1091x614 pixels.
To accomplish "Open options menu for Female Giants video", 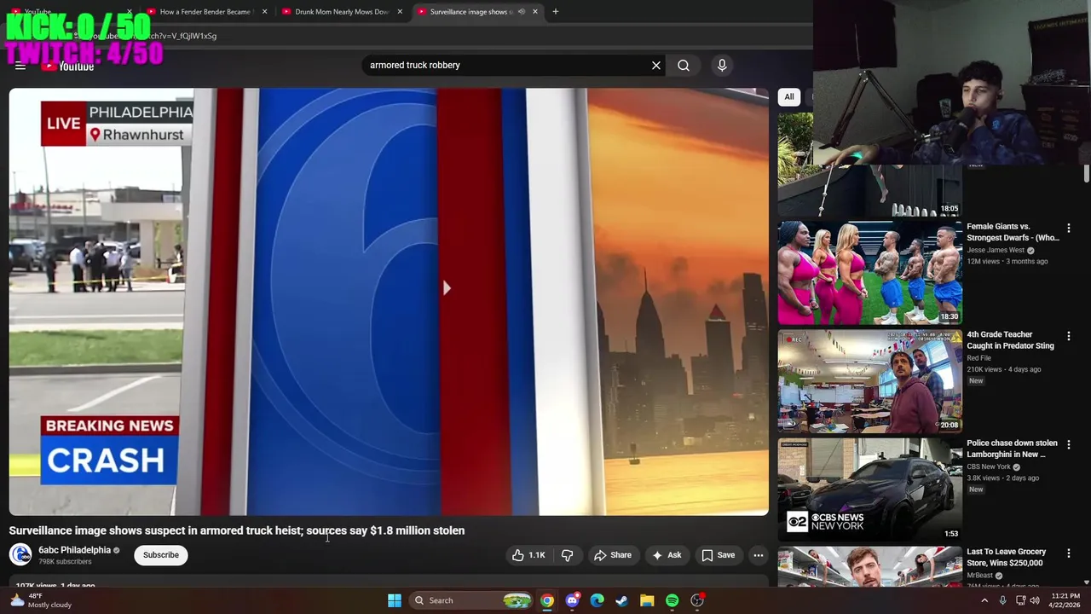I will coord(1068,229).
